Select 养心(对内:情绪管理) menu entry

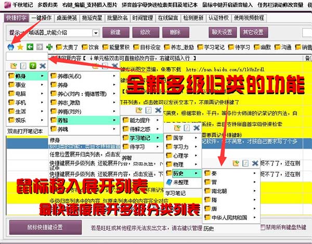[x=84, y=94]
